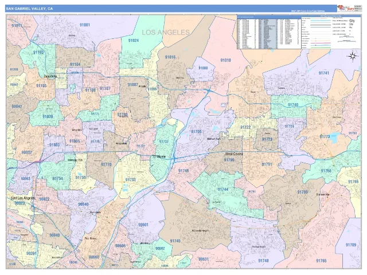This screenshot has width=367, height=275.
Task: Click ZIP code 91103 label
Action: click(38, 52)
